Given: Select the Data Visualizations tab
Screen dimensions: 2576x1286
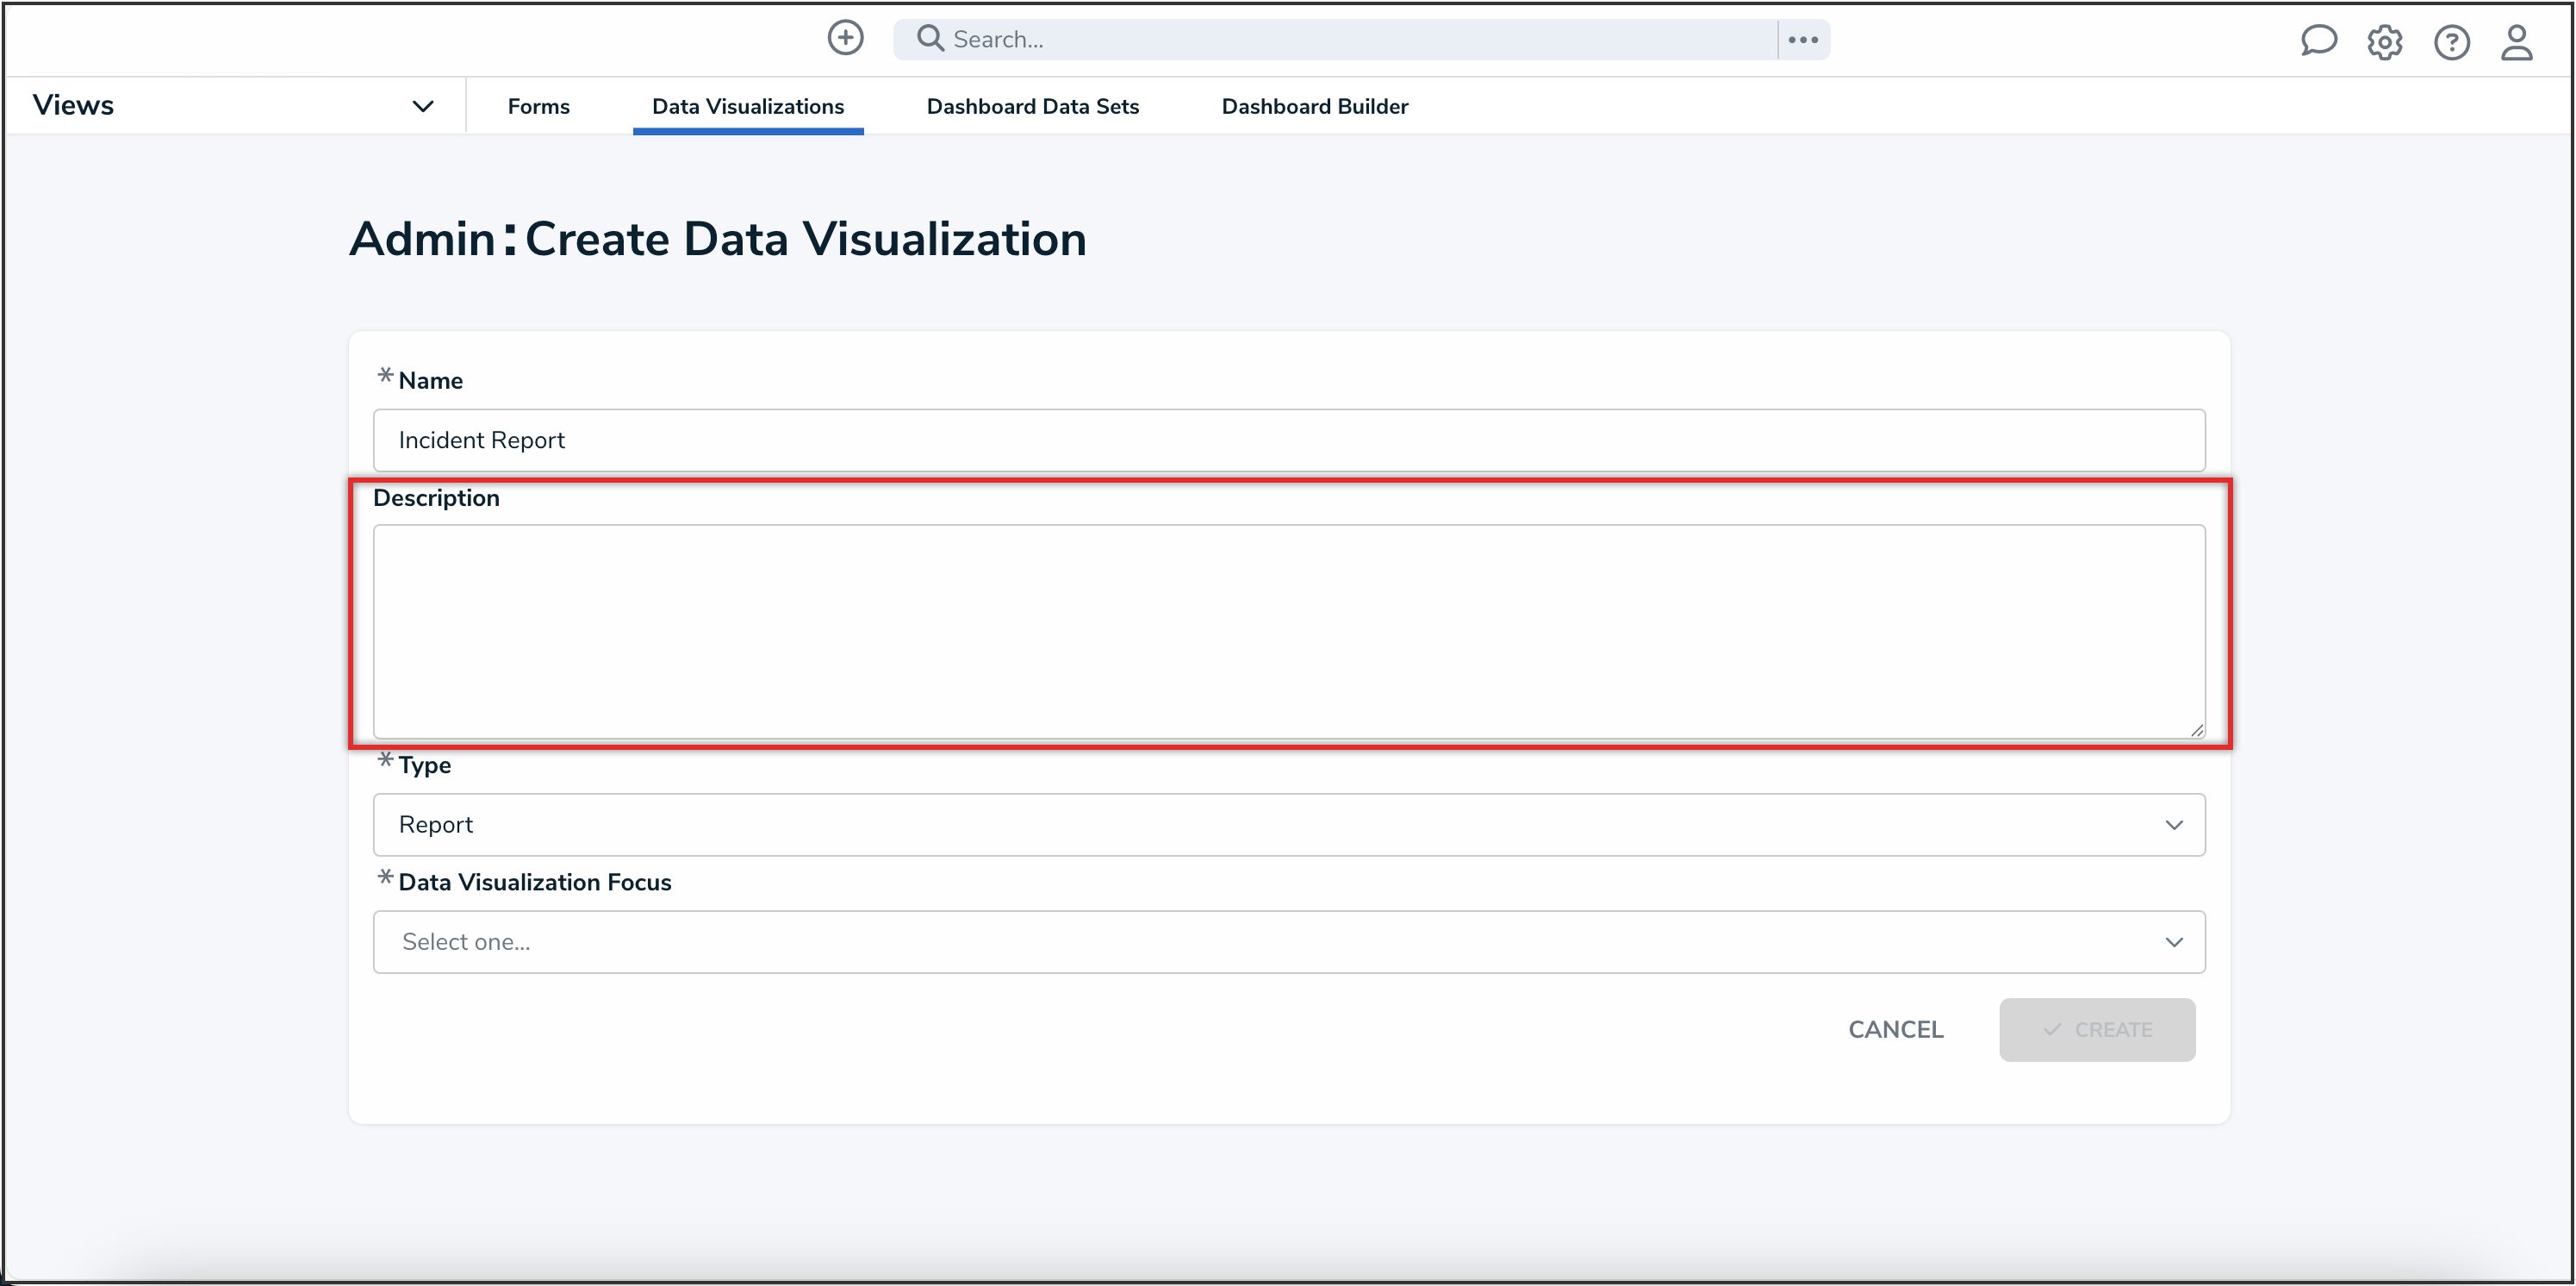Looking at the screenshot, I should point(747,106).
